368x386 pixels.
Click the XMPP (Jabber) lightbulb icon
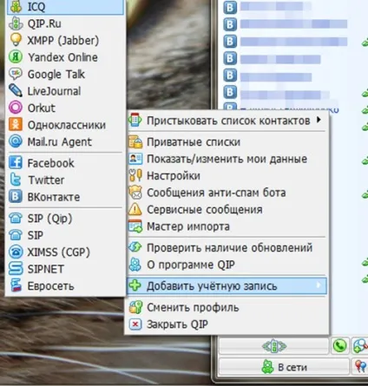pos(16,40)
